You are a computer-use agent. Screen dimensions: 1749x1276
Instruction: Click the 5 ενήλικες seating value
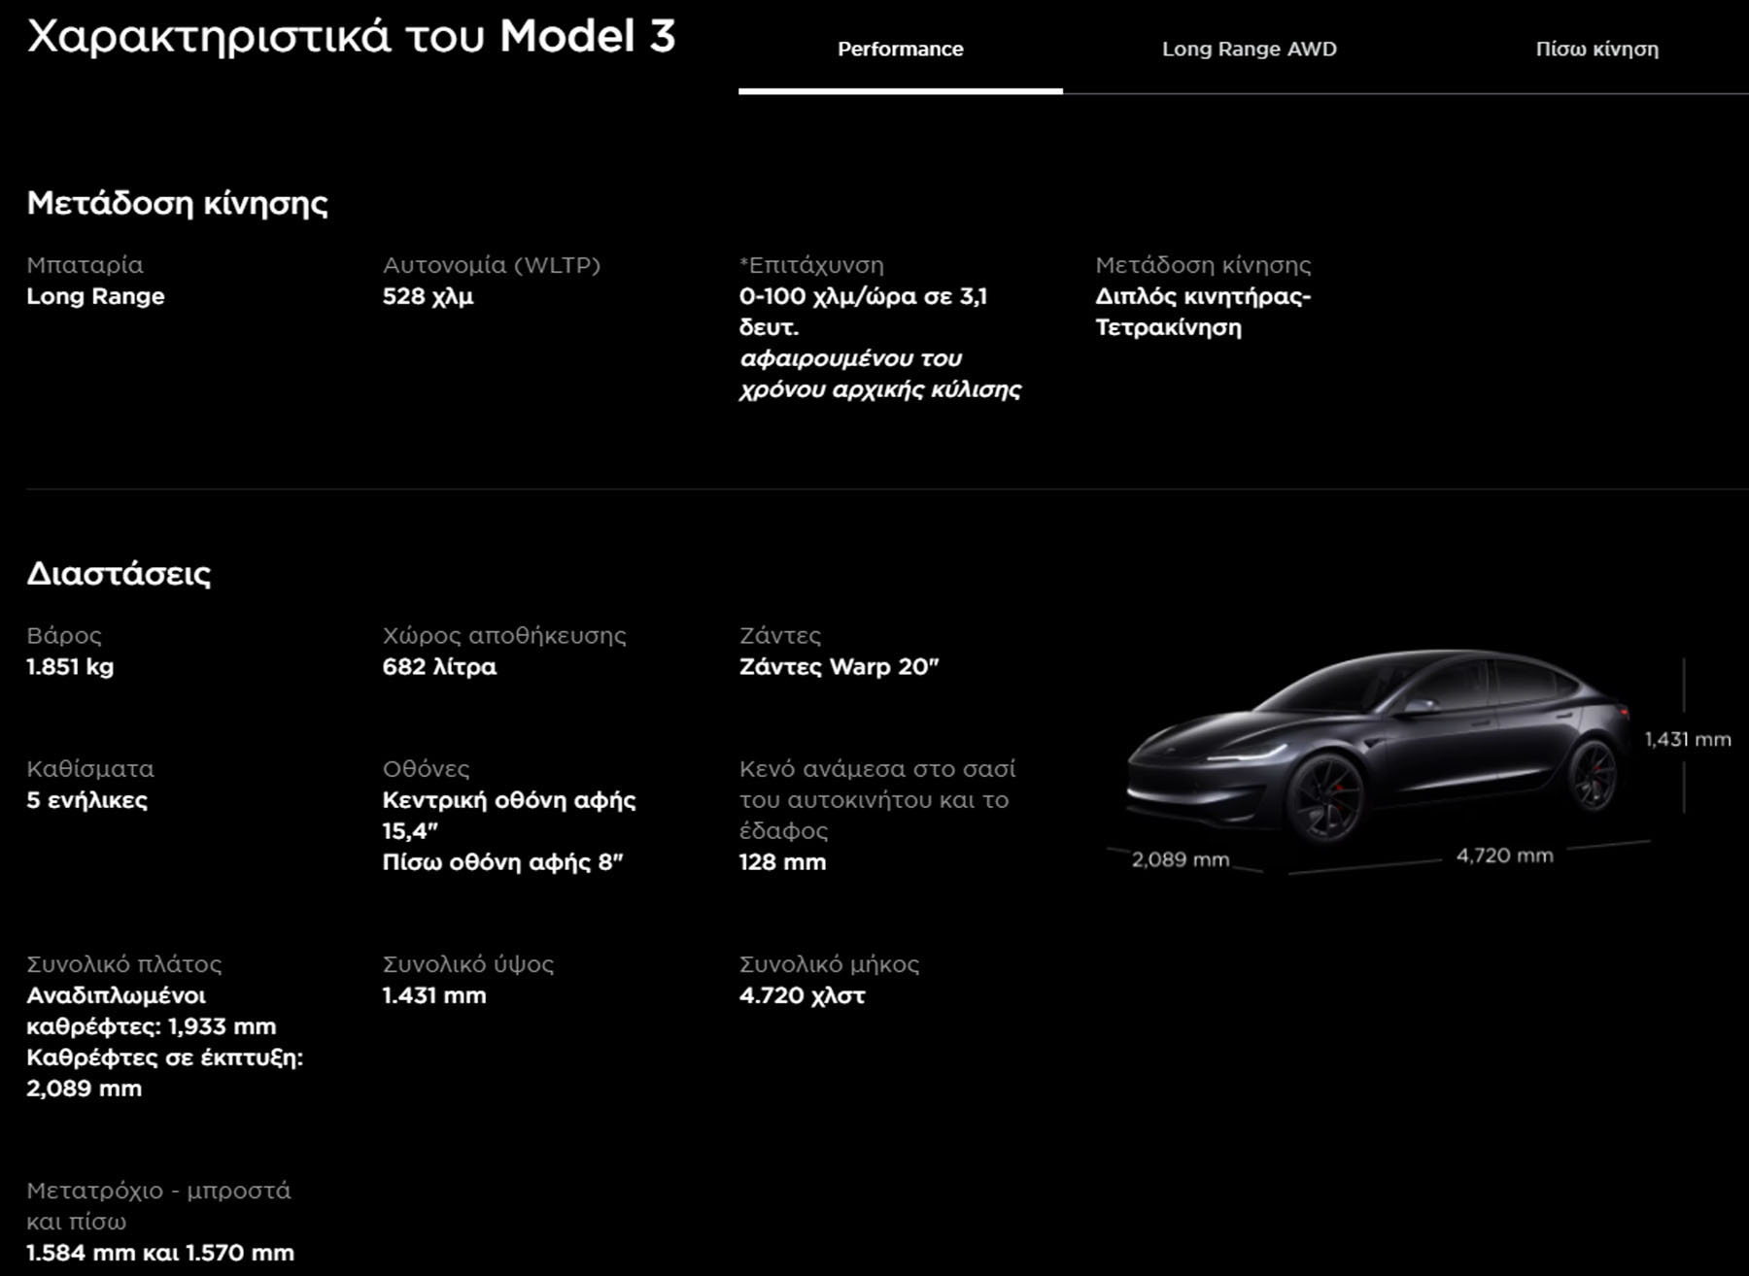tap(87, 800)
